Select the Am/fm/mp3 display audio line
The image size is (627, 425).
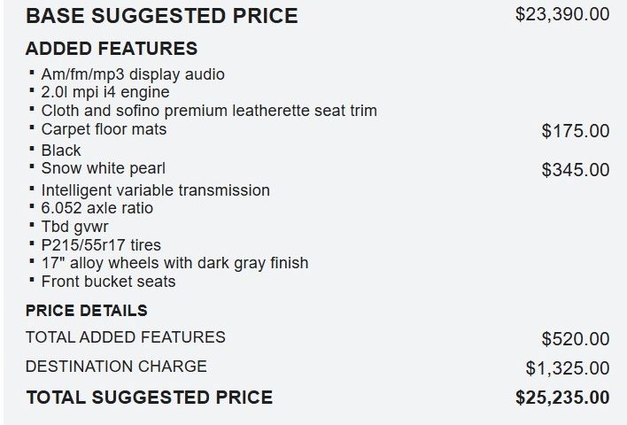(133, 74)
